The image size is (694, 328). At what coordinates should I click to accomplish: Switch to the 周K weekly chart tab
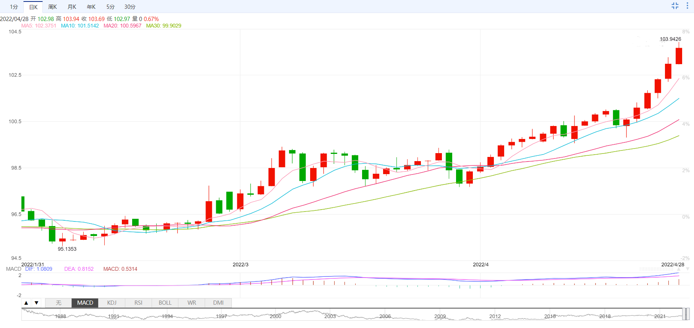click(52, 7)
